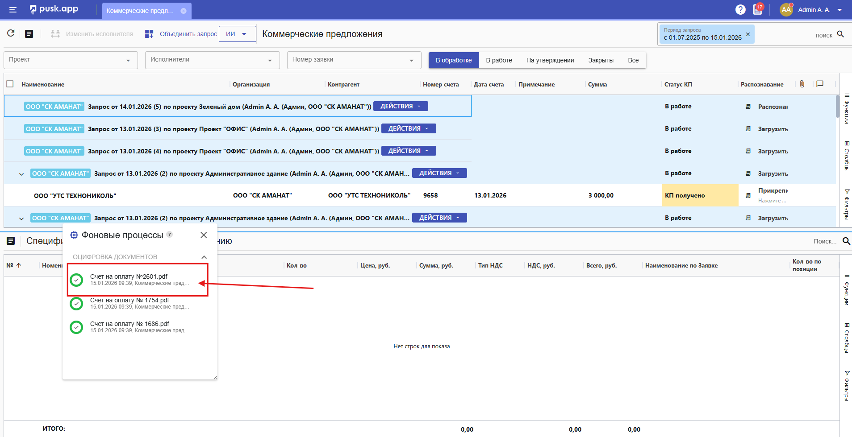Close the Фоновые процессы popup
This screenshot has width=852, height=437.
click(x=204, y=235)
